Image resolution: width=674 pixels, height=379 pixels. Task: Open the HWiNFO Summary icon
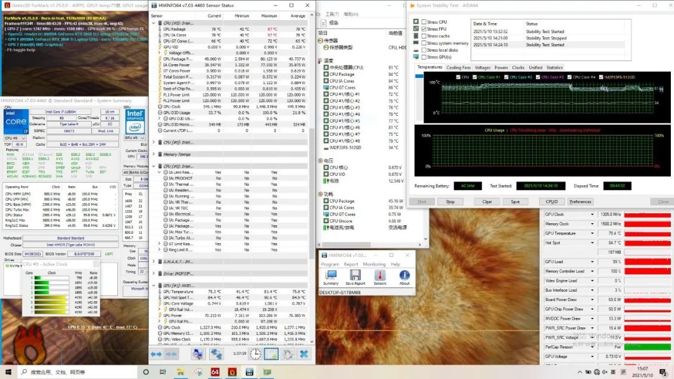click(331, 276)
